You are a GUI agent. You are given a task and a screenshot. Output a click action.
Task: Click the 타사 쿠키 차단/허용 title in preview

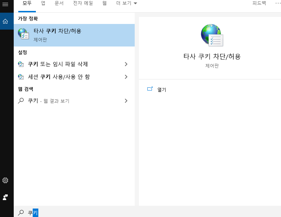(x=212, y=56)
